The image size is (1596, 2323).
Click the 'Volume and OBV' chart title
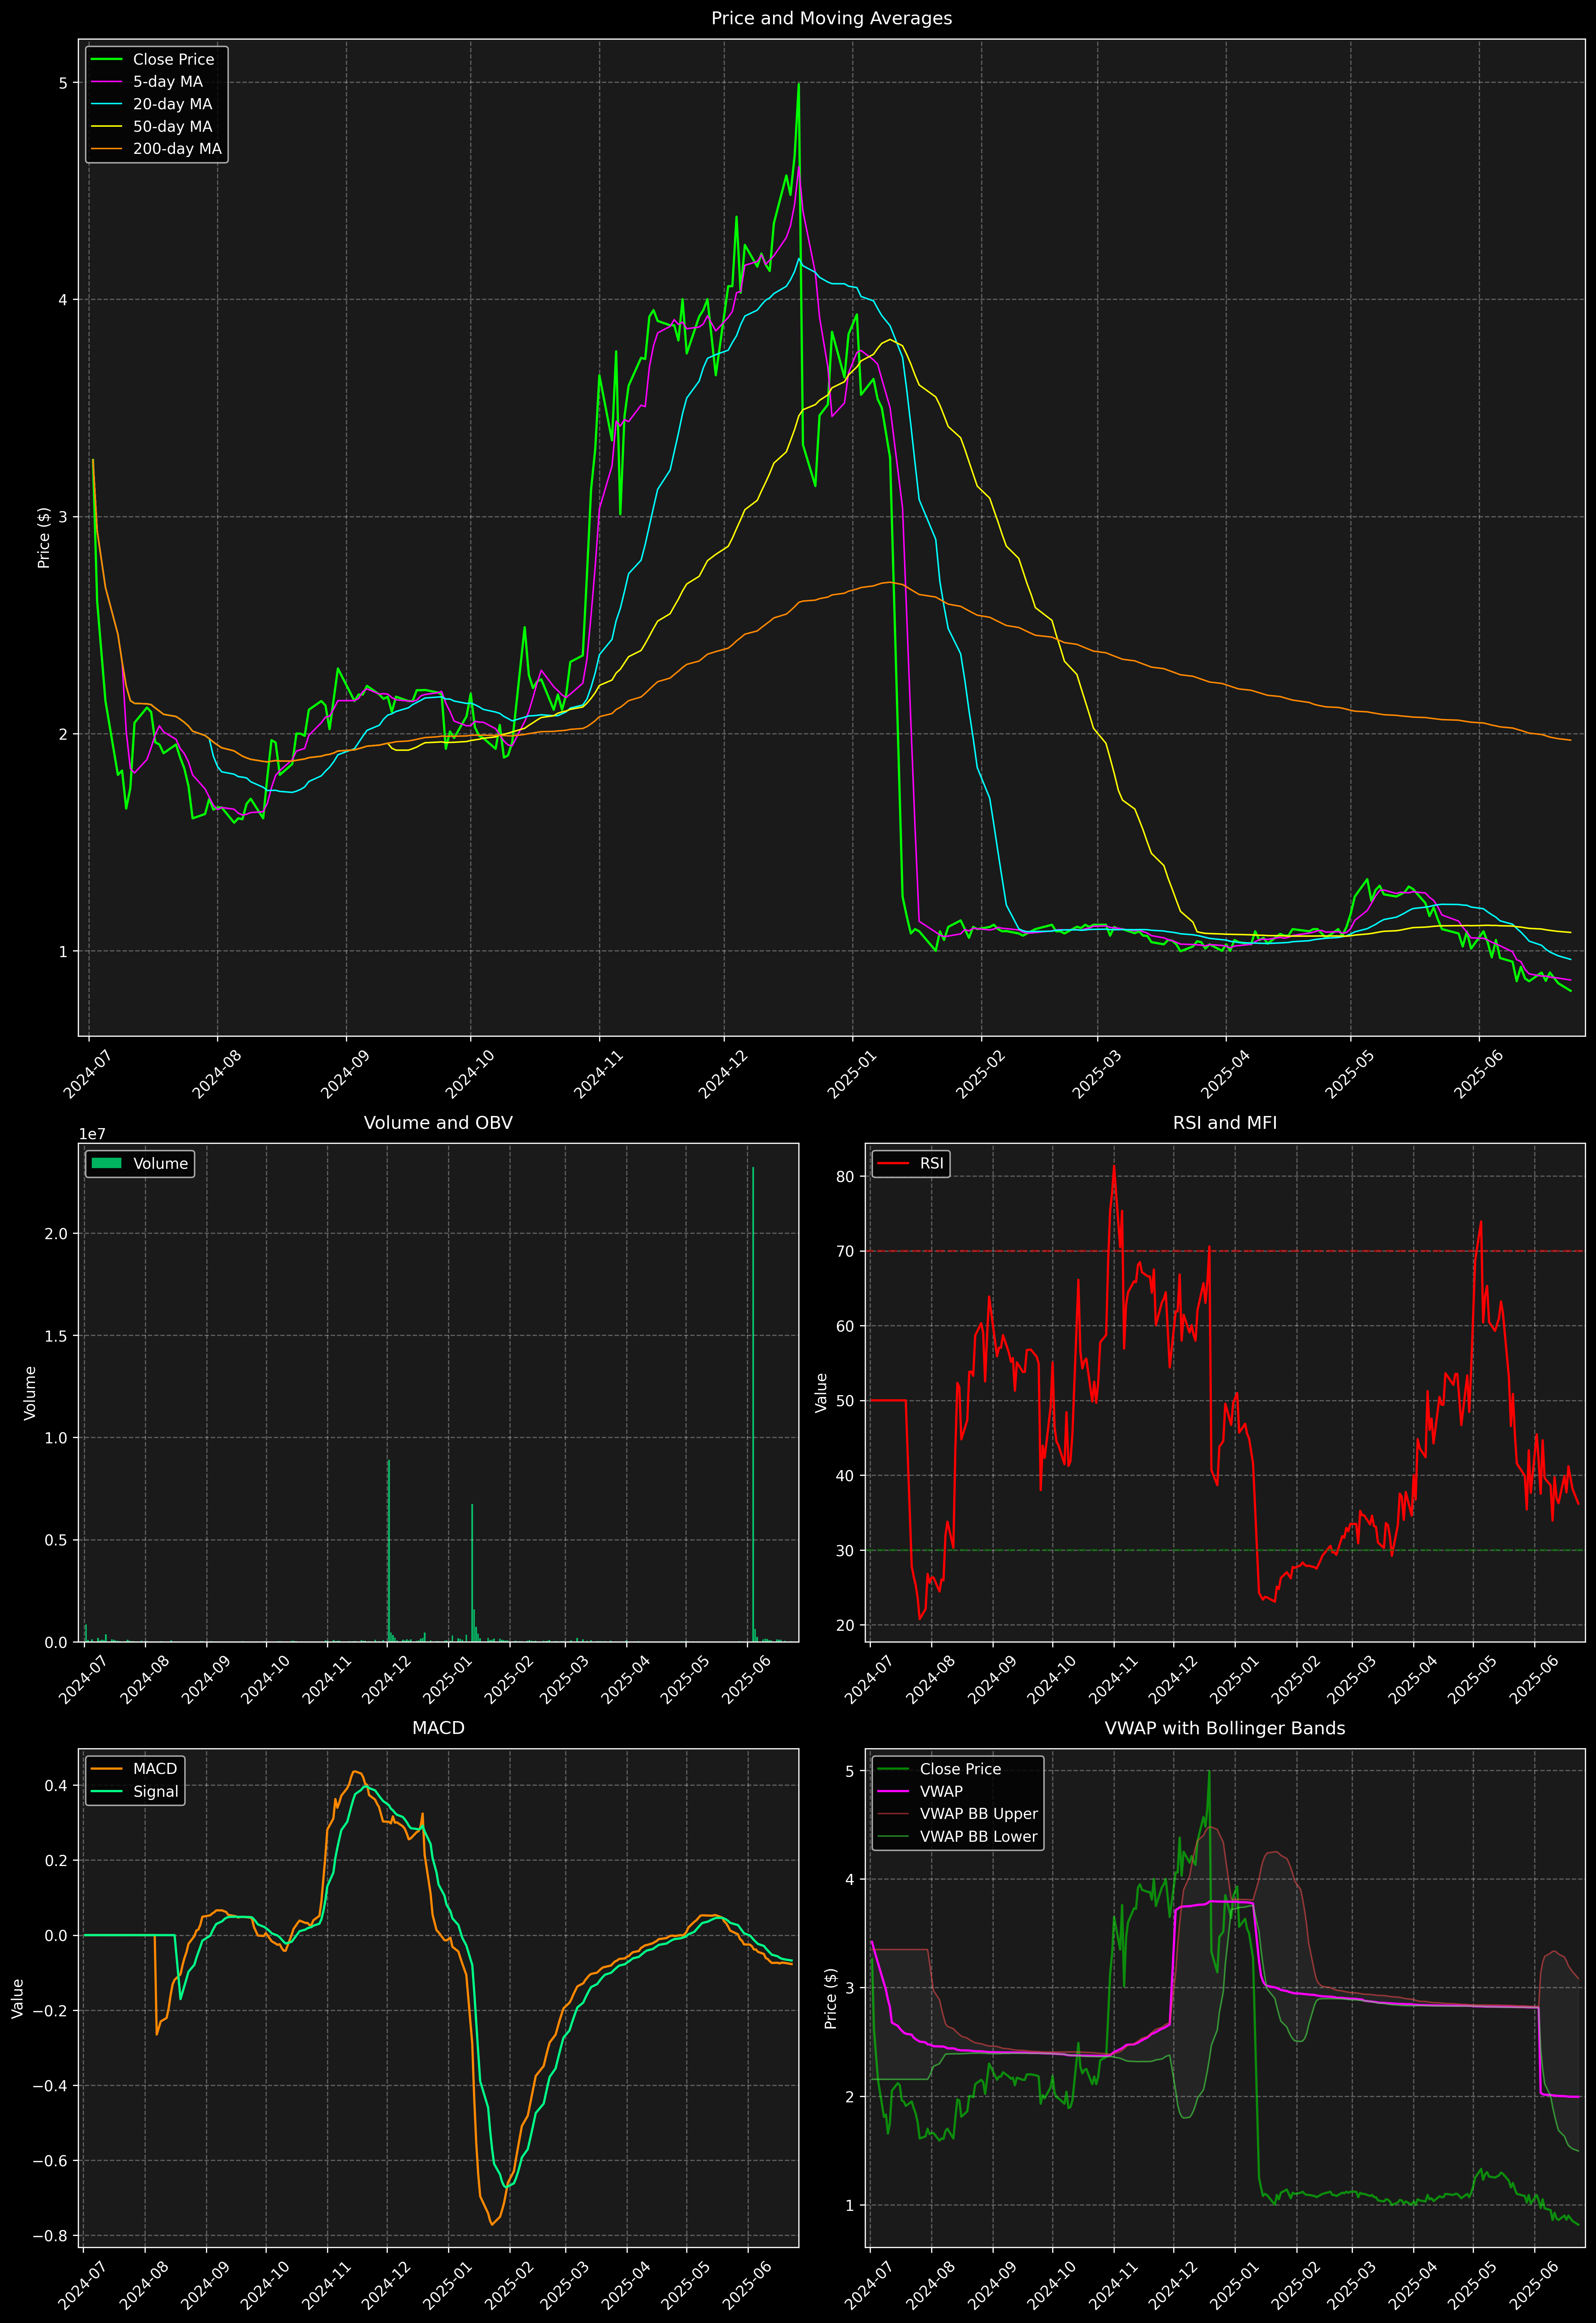(x=438, y=1122)
